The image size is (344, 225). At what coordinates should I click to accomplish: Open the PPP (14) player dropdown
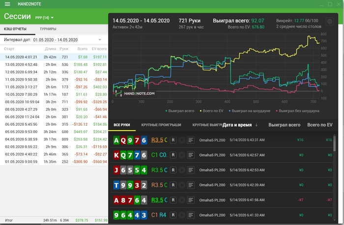45,18
